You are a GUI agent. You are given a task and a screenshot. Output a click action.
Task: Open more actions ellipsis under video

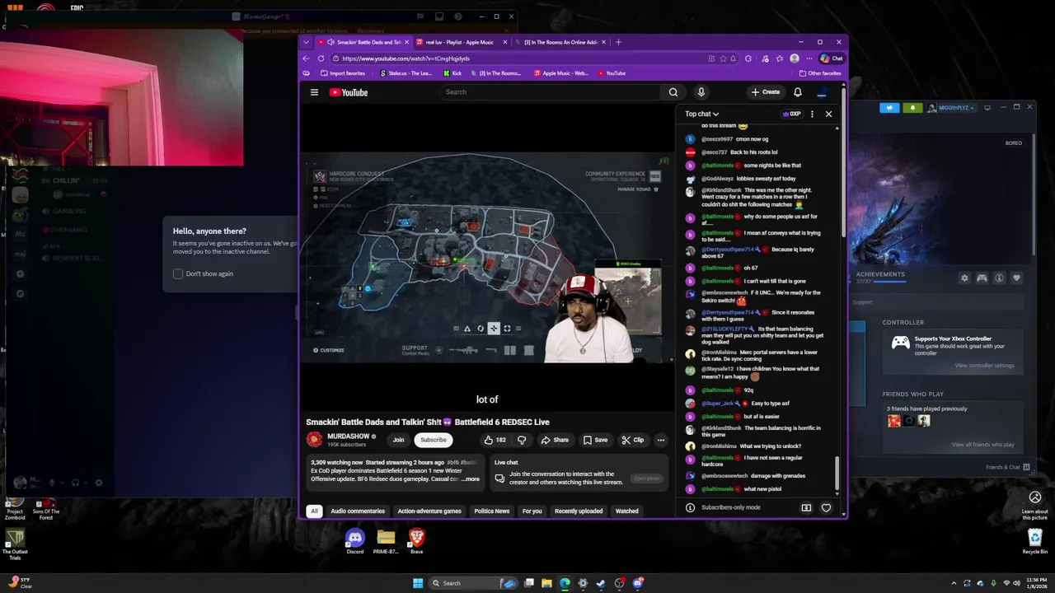click(x=660, y=440)
